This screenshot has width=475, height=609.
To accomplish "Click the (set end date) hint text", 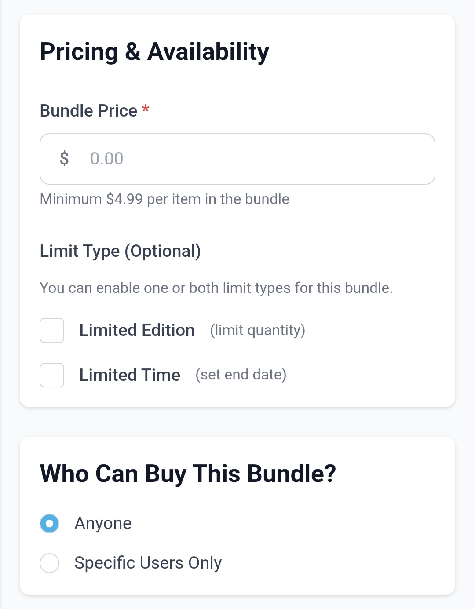I will [x=241, y=375].
